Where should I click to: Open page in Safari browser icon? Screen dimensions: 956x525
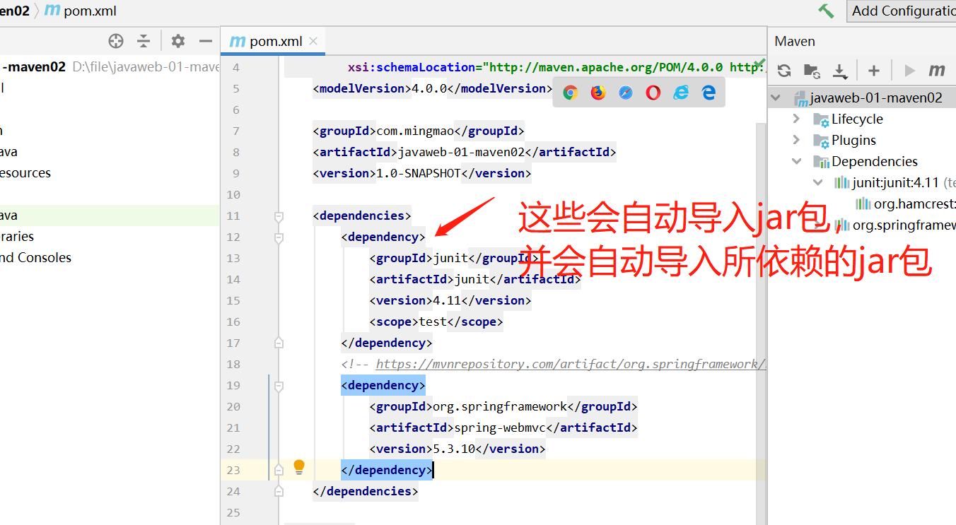[x=626, y=92]
